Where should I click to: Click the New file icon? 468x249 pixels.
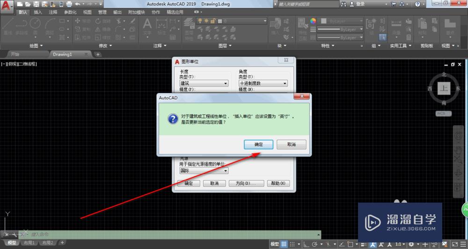pyautogui.click(x=20, y=4)
